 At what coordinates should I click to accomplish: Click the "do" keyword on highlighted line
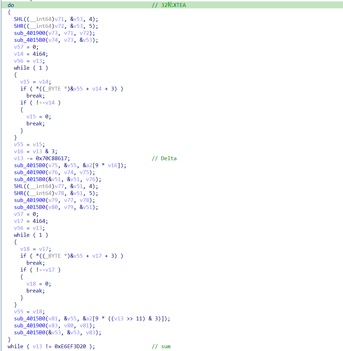point(11,5)
